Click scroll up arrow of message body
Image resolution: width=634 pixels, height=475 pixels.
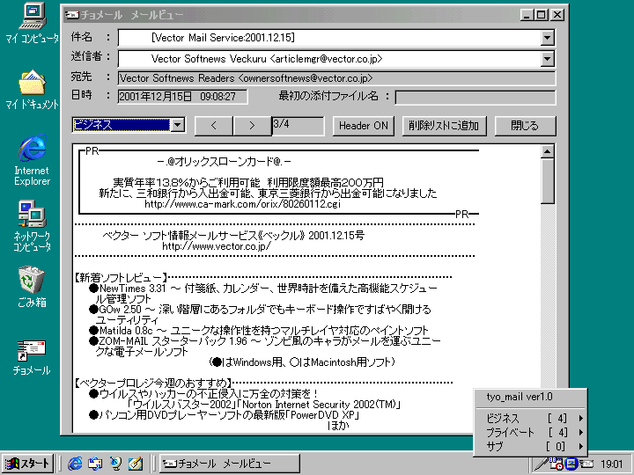547,151
